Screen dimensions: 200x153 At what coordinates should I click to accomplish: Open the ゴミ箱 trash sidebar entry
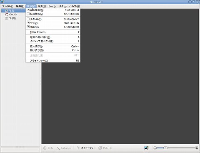click(10, 18)
